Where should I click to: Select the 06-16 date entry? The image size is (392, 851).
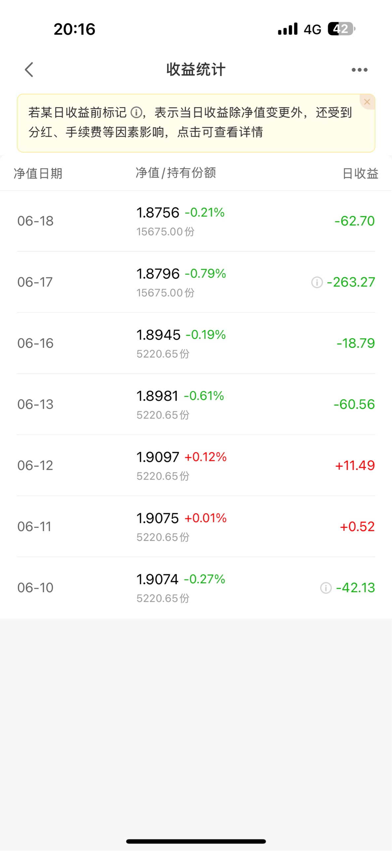tap(35, 343)
